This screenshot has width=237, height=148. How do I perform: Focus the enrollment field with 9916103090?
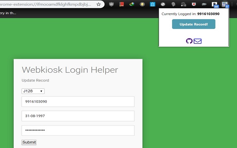pos(78,101)
